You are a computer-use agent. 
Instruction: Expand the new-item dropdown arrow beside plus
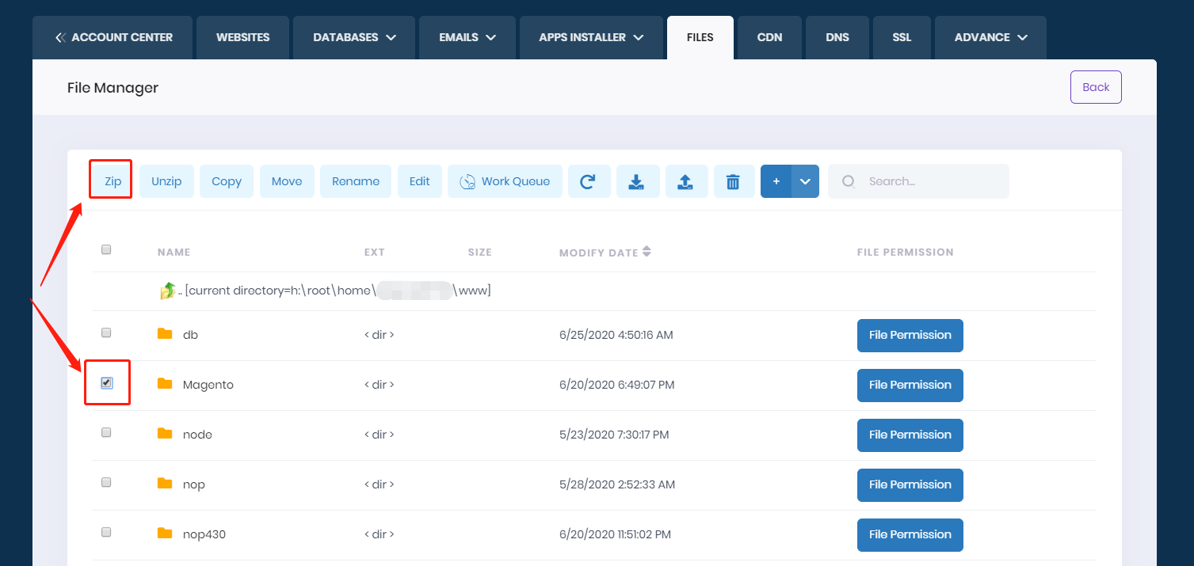[x=805, y=181]
